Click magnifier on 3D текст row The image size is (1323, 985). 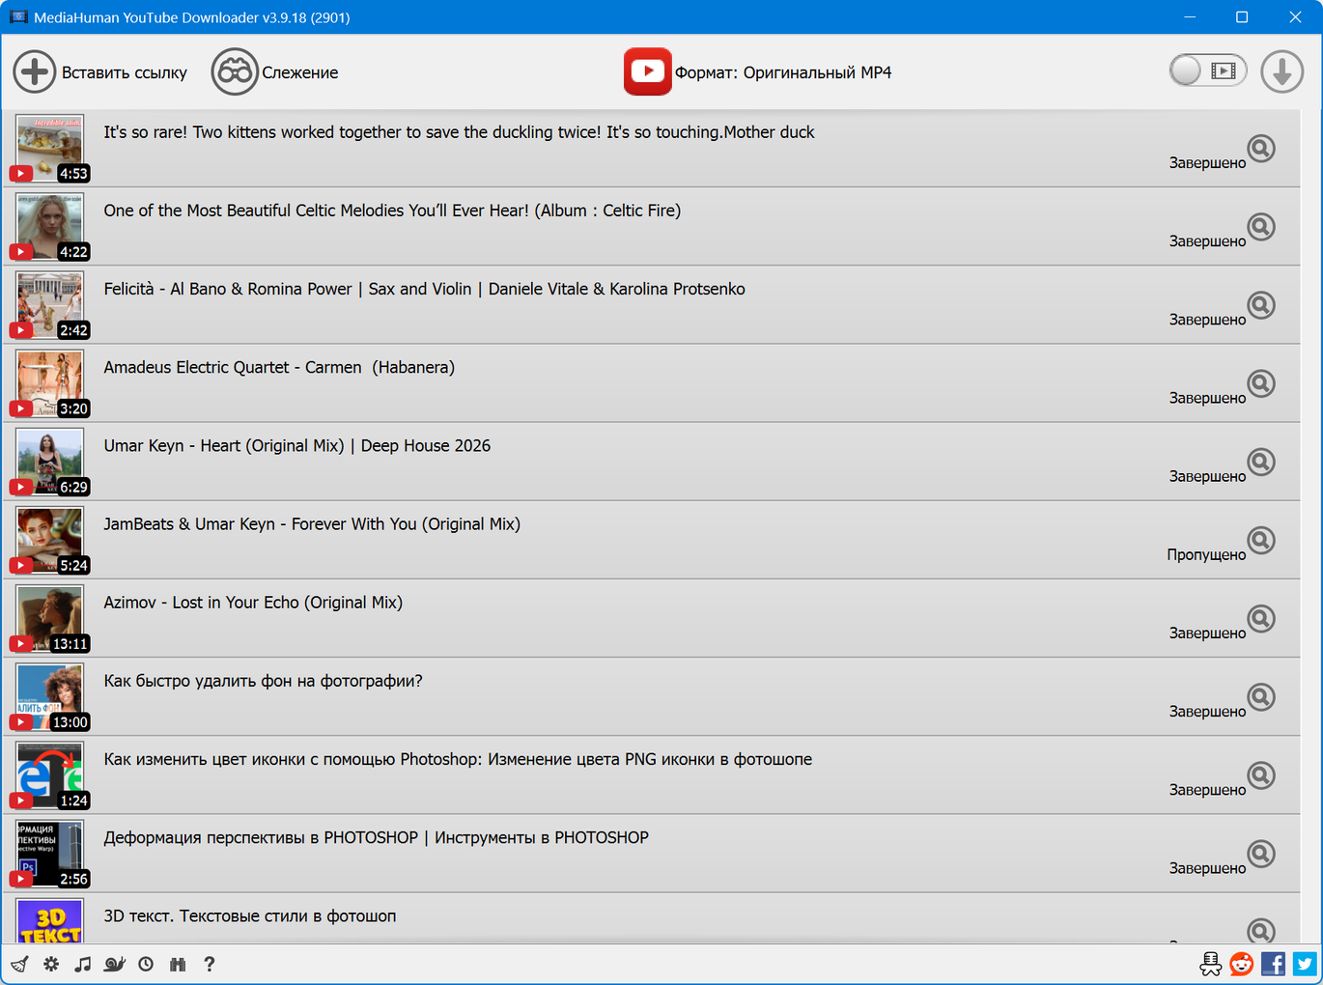coord(1261,930)
